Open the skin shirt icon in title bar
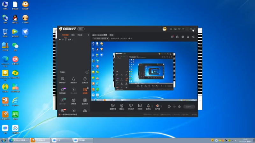This screenshot has height=143, width=255. coord(179,29)
